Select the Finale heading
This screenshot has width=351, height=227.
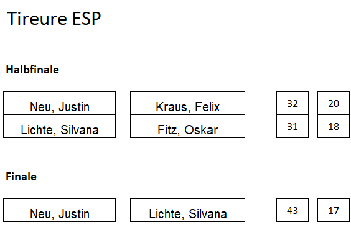click(21, 177)
